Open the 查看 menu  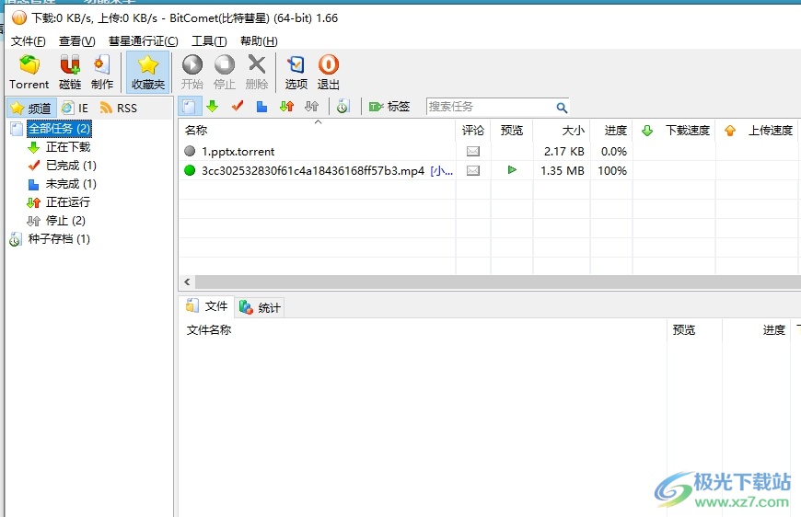[76, 41]
